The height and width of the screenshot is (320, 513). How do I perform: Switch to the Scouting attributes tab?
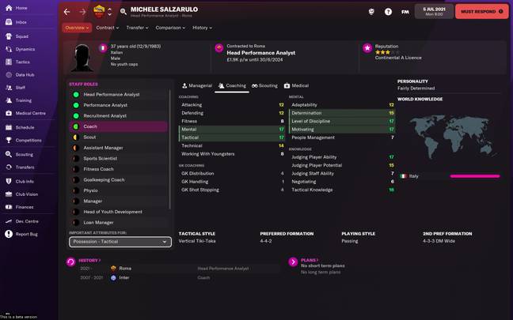coord(264,85)
